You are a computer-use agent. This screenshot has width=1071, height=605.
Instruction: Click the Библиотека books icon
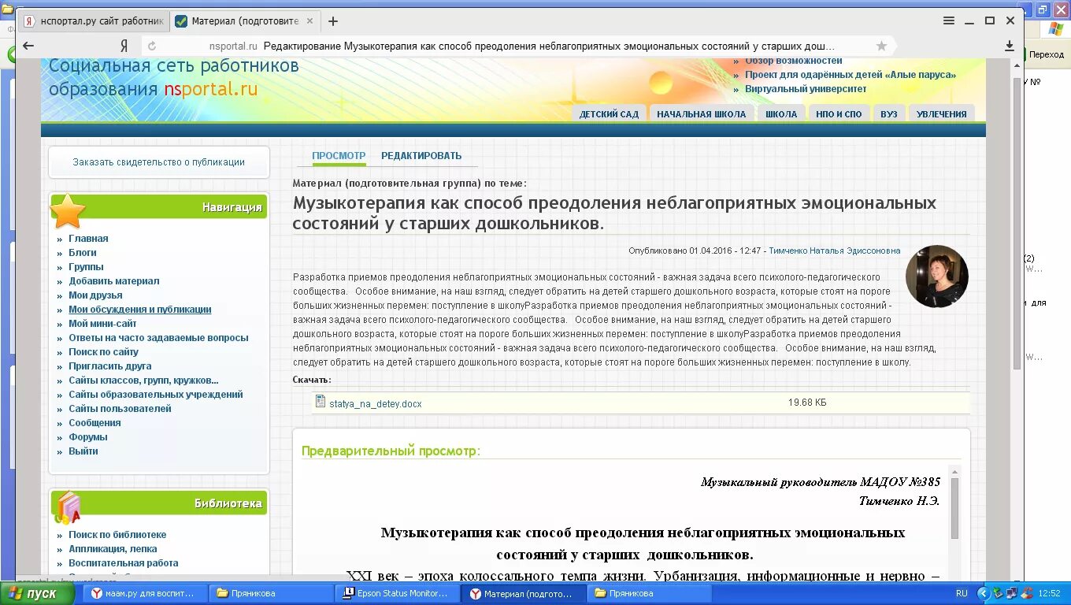tap(68, 507)
